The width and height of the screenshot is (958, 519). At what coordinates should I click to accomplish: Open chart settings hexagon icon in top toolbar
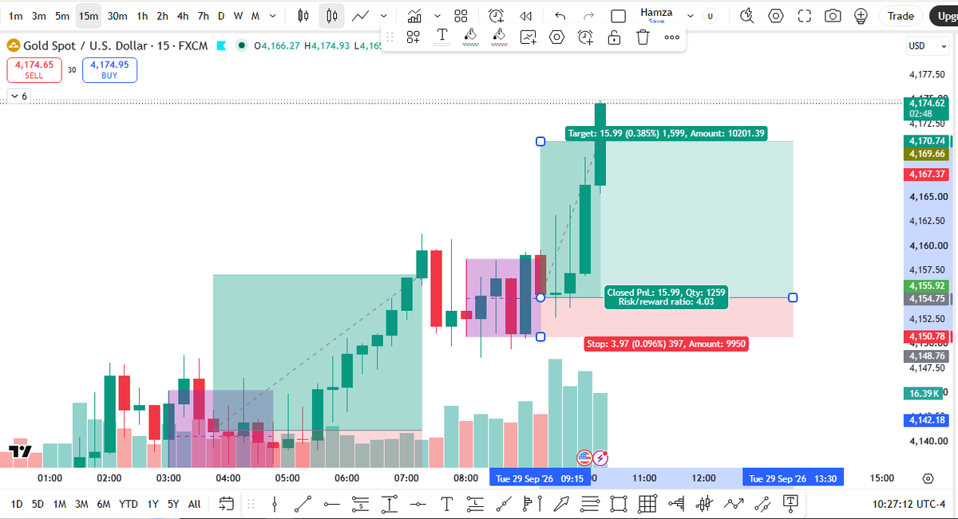point(775,16)
